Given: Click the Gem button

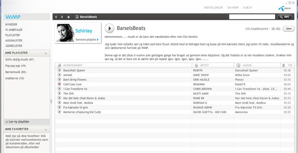Looking at the screenshot, I should 288,29.
